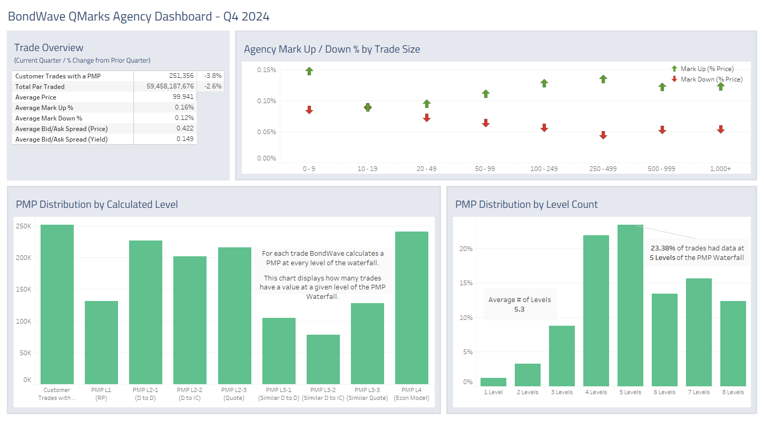Image resolution: width=764 pixels, height=421 pixels.
Task: Click 'Average Bid/Ask Spread (Yield)' label
Action: pyautogui.click(x=61, y=139)
